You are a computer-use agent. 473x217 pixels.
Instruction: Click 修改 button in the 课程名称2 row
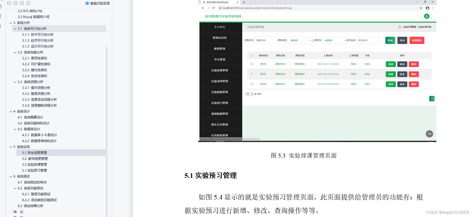coord(402,74)
